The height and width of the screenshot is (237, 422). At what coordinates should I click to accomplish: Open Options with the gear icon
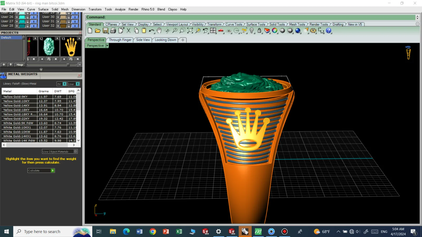313,31
